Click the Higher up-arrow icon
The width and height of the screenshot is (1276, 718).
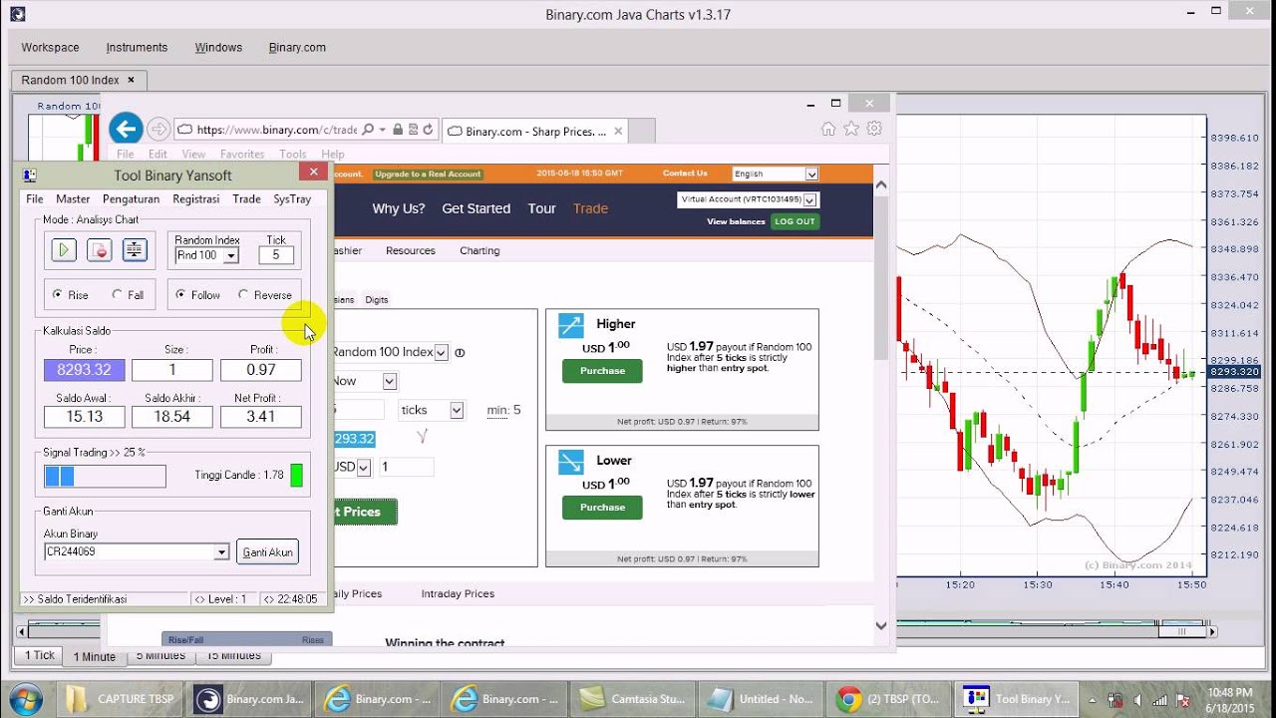[x=571, y=325]
